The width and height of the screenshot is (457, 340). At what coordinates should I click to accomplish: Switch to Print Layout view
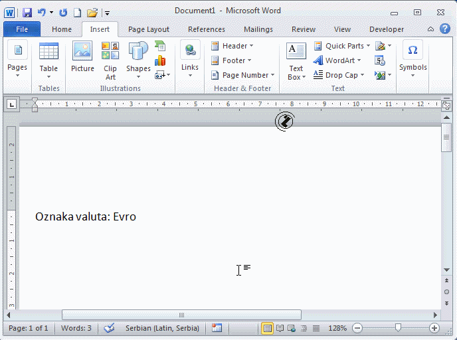pos(267,328)
